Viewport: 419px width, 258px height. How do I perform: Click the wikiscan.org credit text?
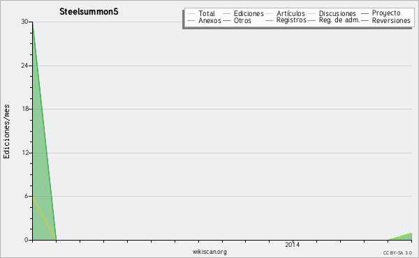coord(209,252)
